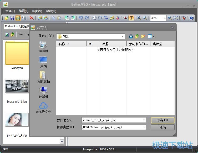Click the actual size zoom icon

[x=170, y=18]
